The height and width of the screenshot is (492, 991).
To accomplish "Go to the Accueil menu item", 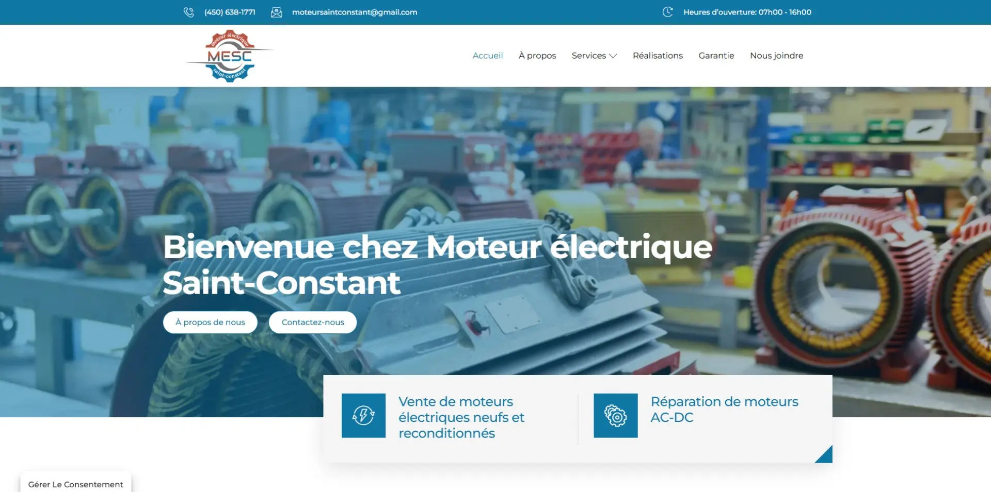I will tap(488, 56).
